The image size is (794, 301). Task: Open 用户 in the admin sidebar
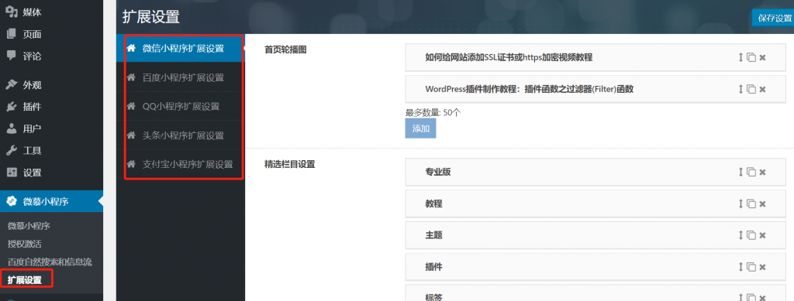click(51, 128)
